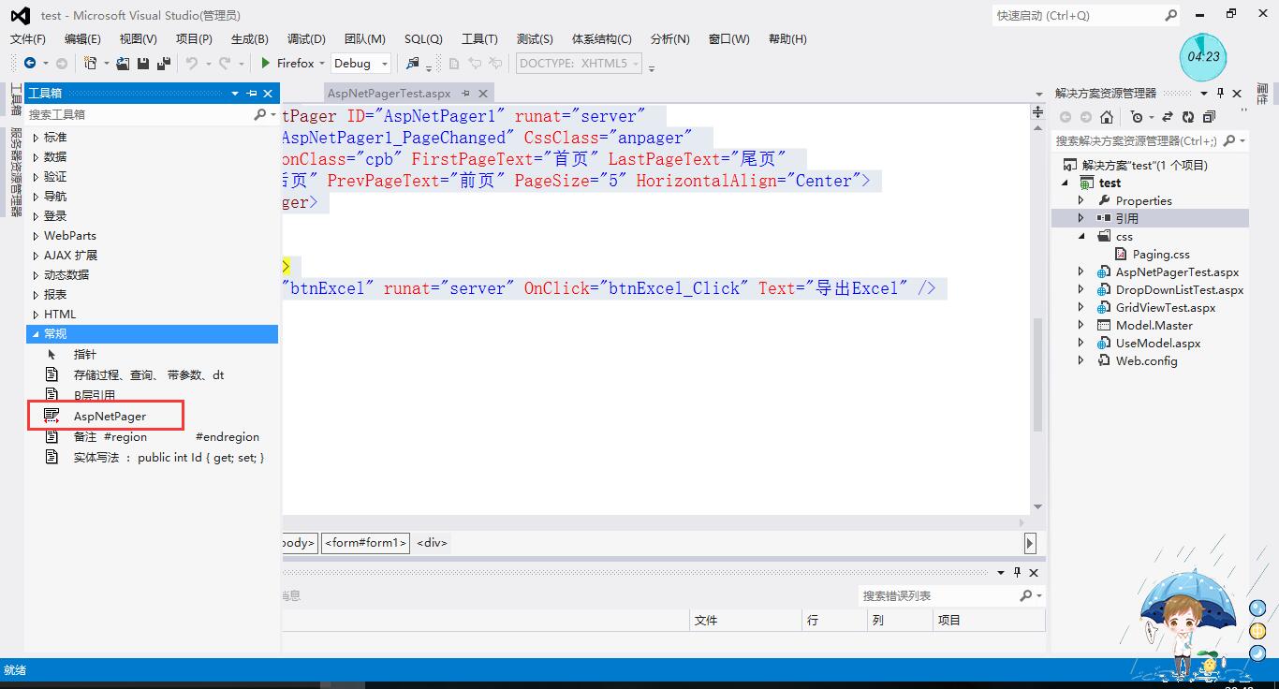This screenshot has width=1279, height=689.
Task: Click the Quick Launch search field
Action: tap(1079, 15)
